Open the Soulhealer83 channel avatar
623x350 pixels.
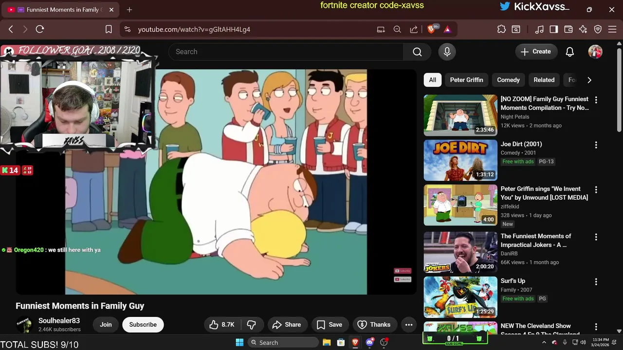[24, 325]
